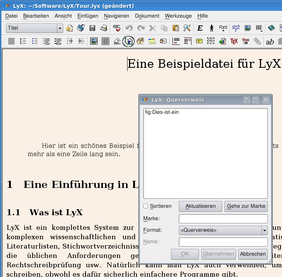Click the heading Was ist LyX

point(56,212)
